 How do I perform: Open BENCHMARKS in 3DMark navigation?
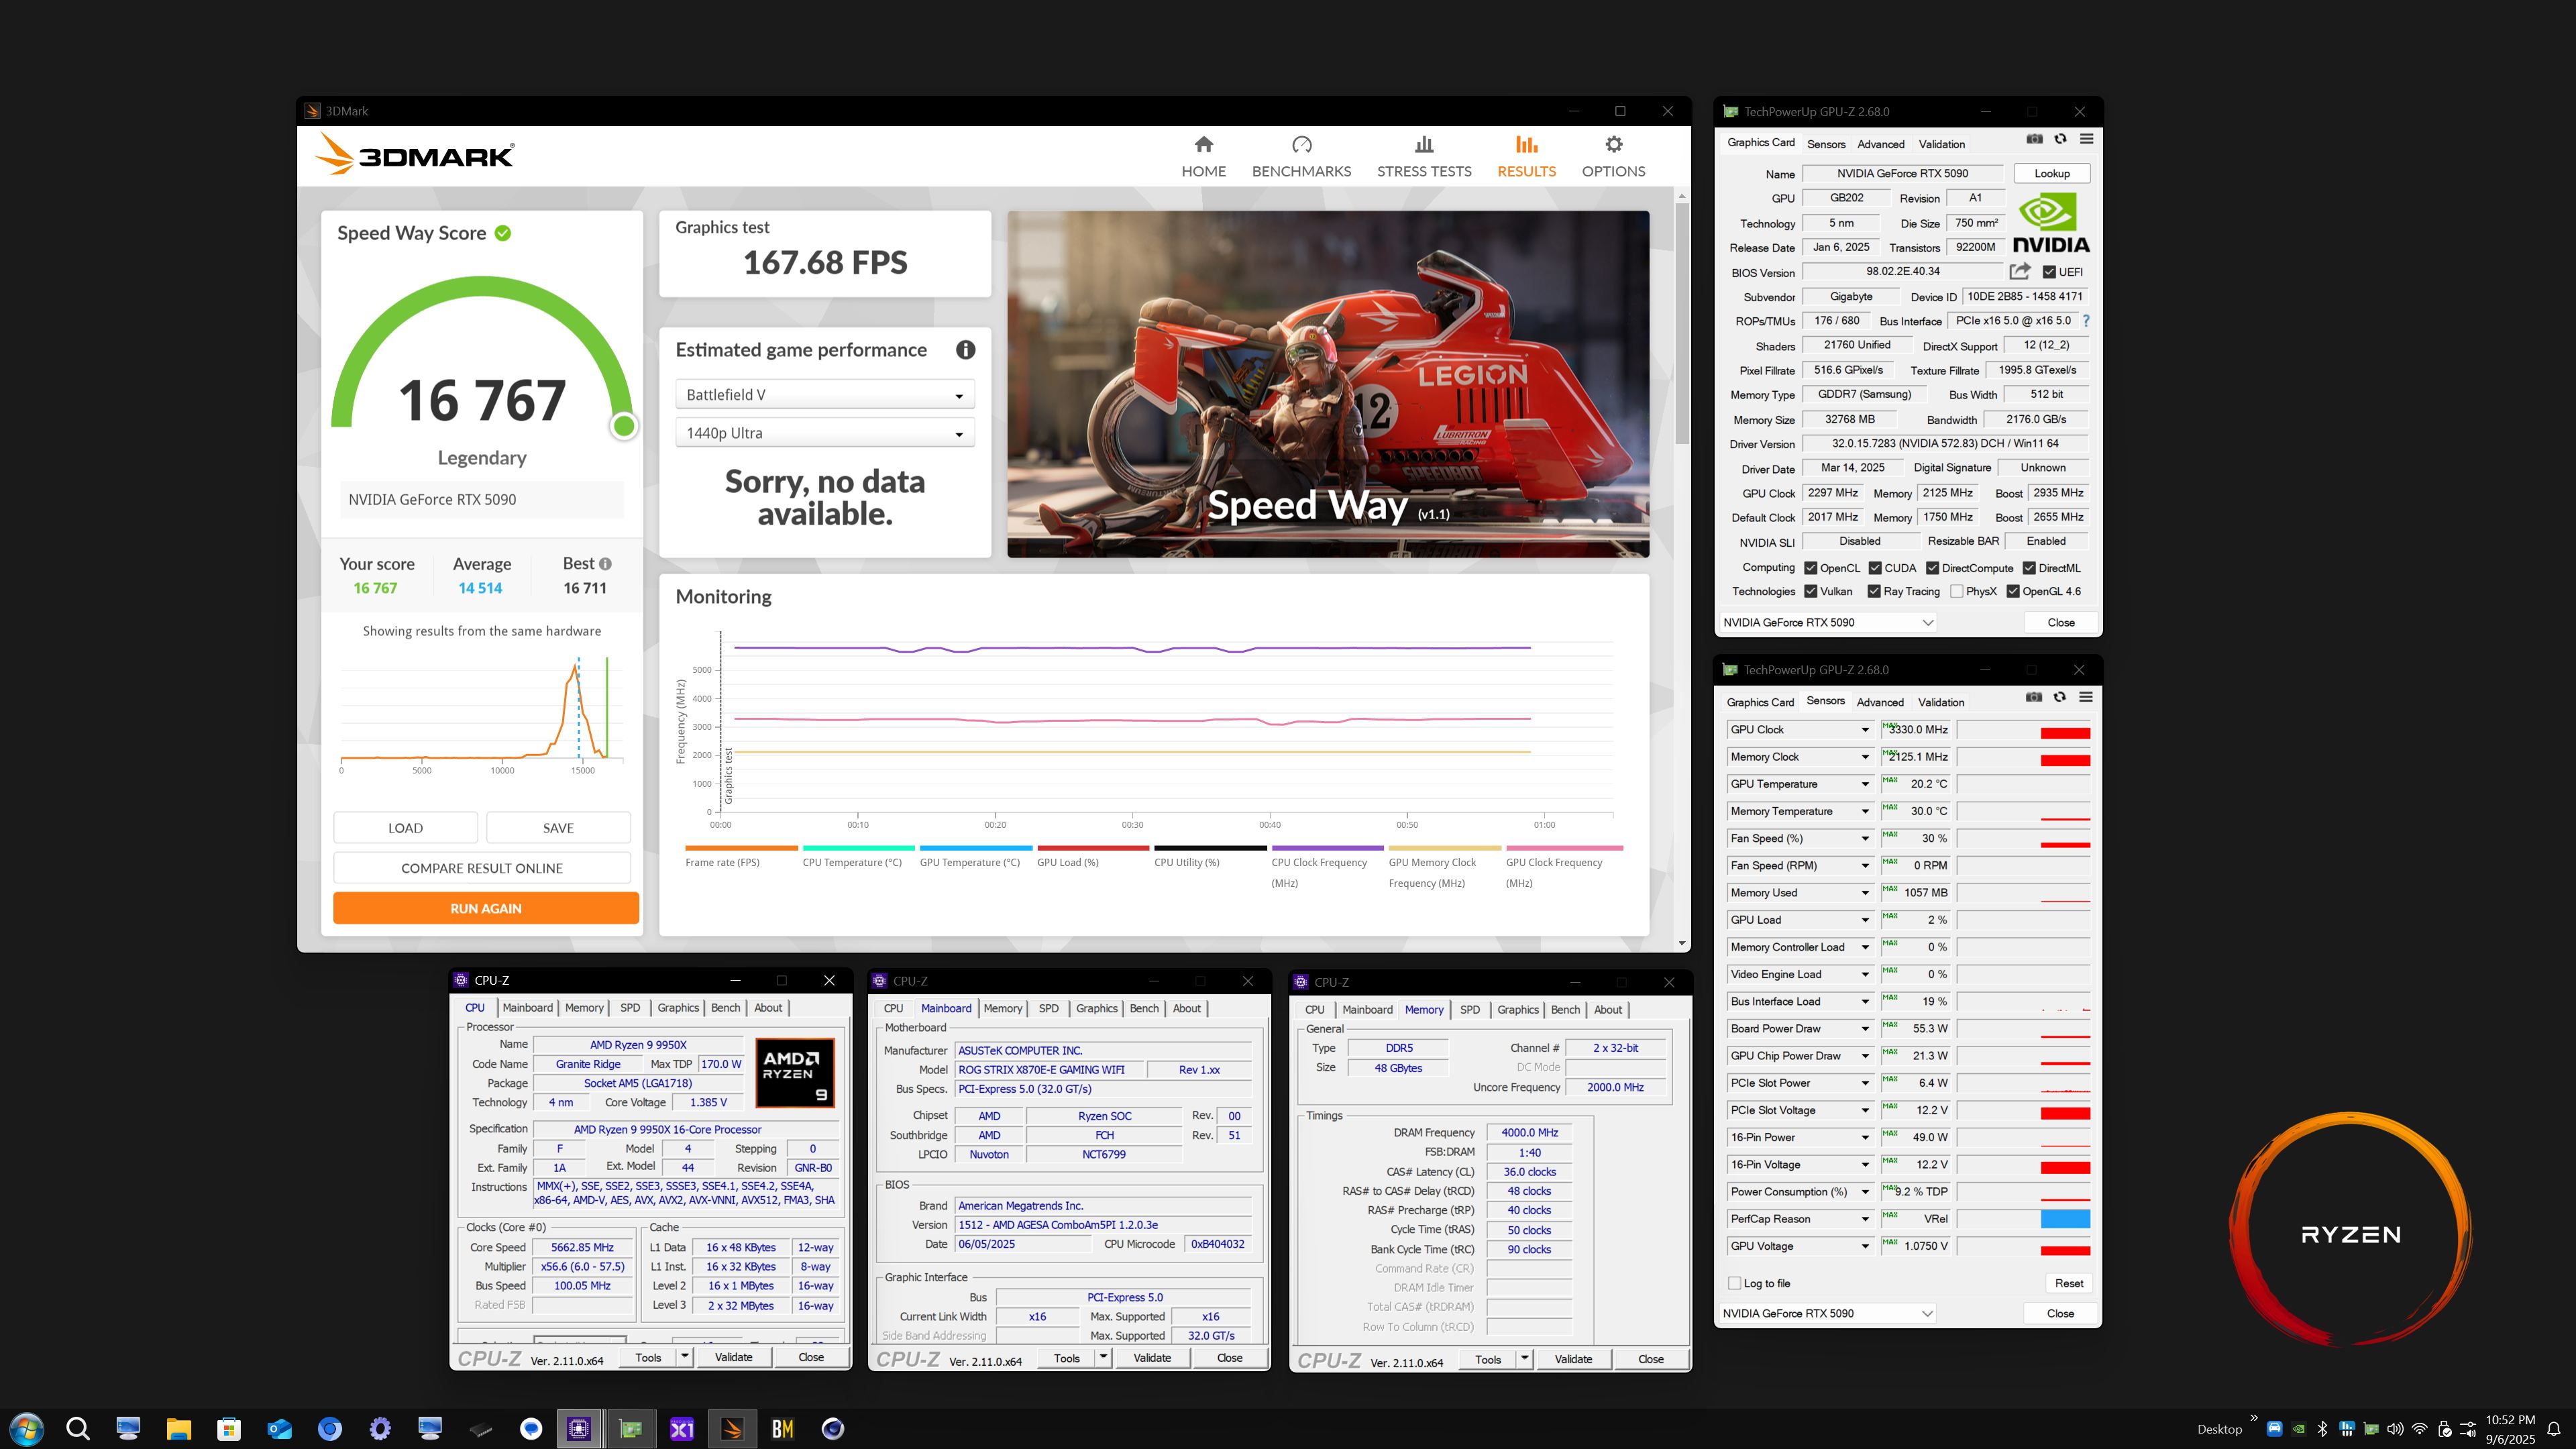coord(1301,157)
